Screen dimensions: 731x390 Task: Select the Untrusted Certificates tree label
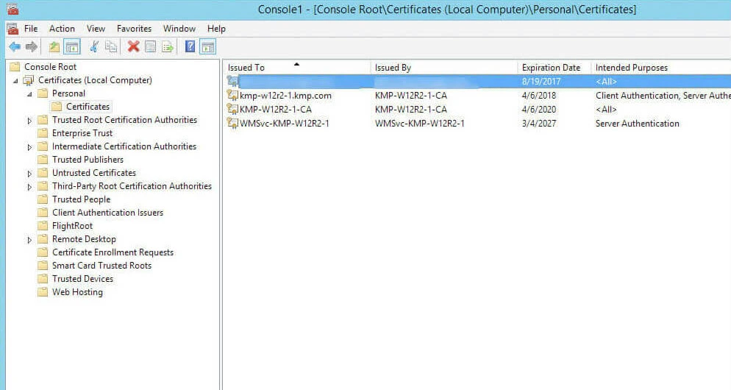tap(93, 173)
